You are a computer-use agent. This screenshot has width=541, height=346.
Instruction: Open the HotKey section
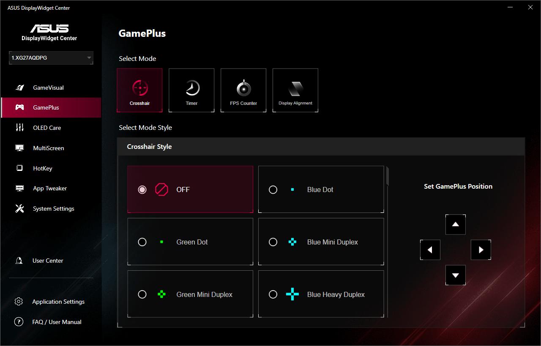point(51,168)
